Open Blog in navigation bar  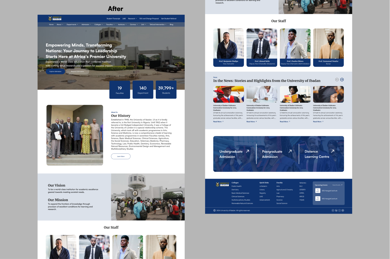pos(171,24)
